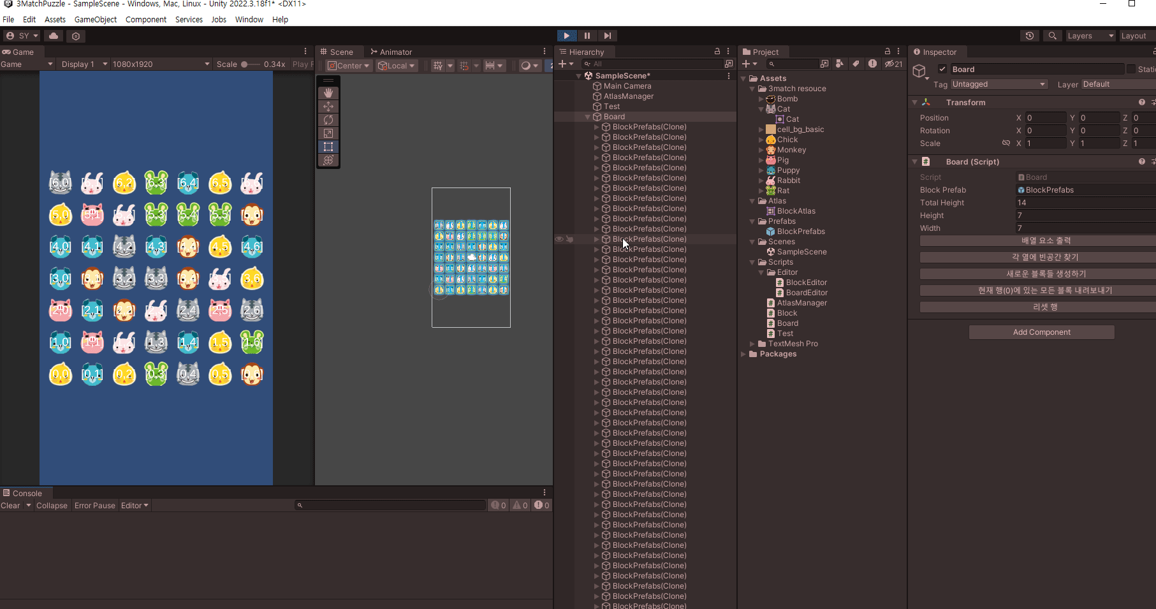
Task: Toggle Console info messages count button
Action: click(x=498, y=506)
